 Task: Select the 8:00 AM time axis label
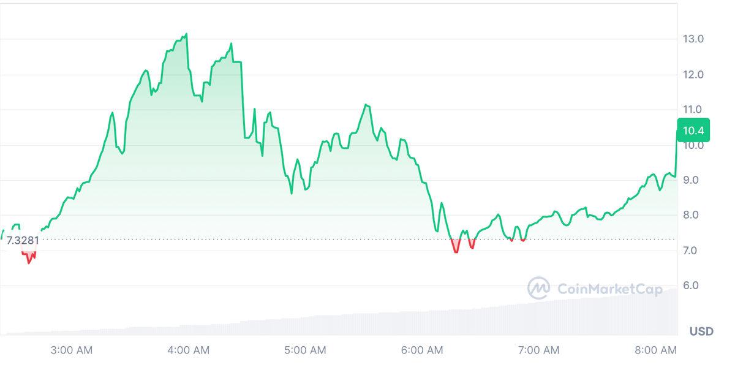(x=656, y=350)
